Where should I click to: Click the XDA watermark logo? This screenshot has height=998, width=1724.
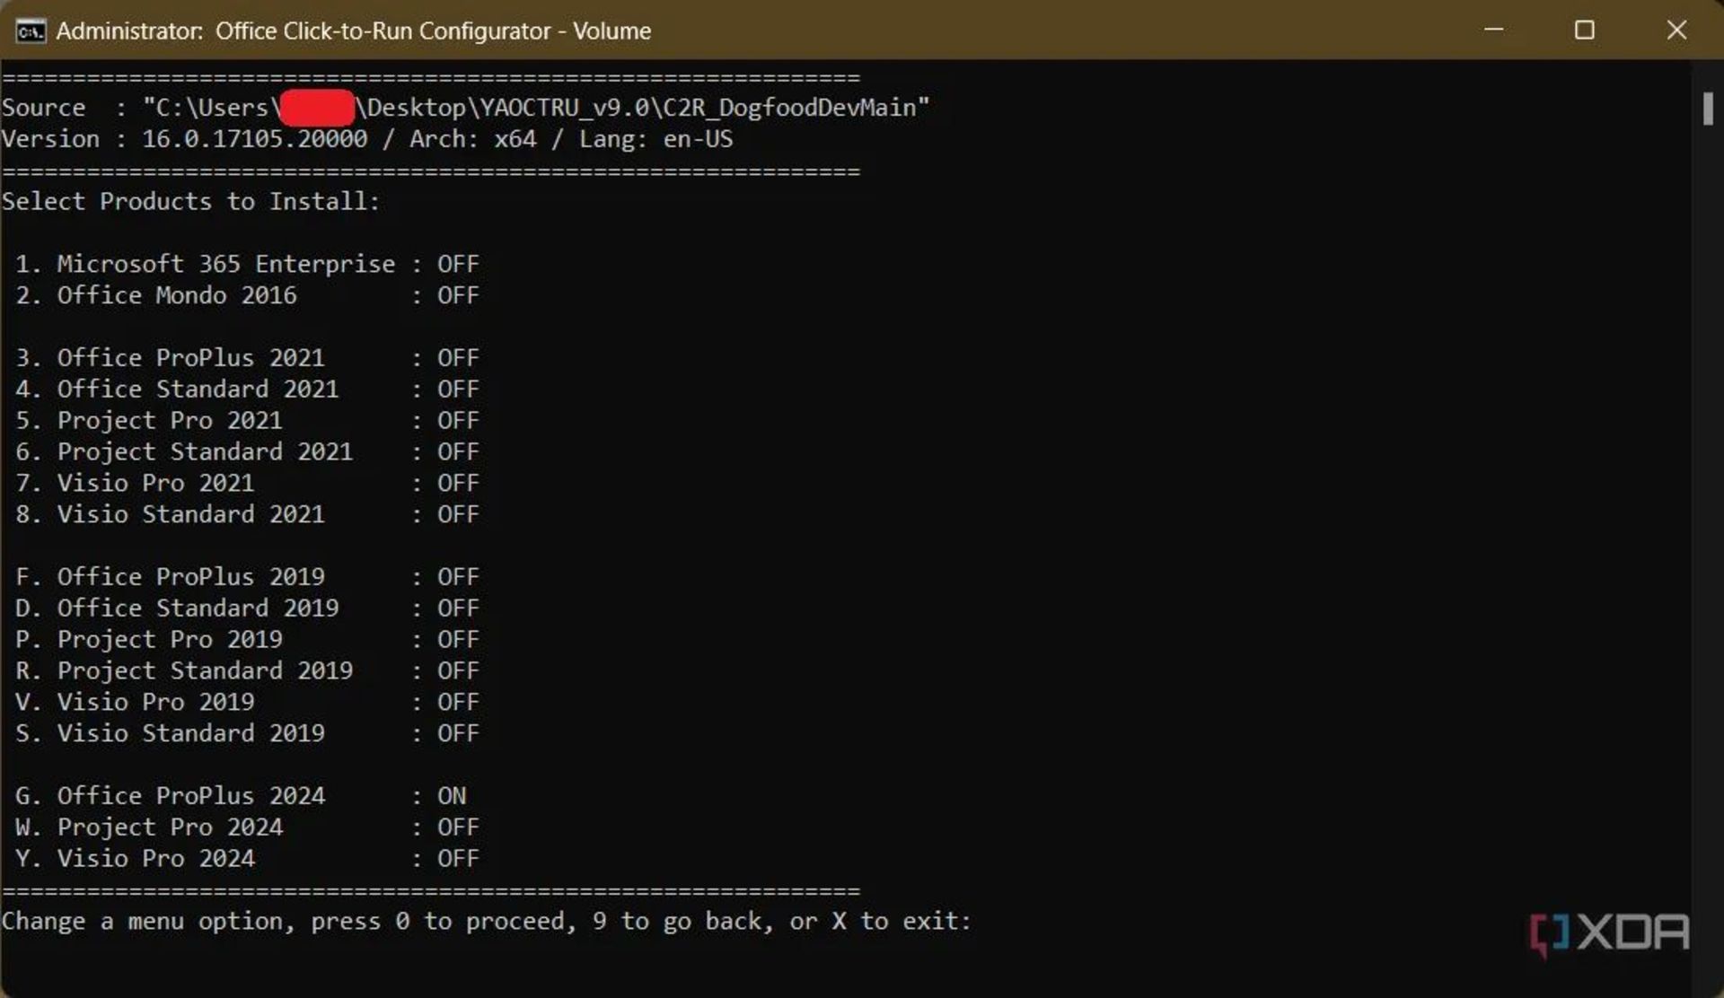(x=1609, y=934)
